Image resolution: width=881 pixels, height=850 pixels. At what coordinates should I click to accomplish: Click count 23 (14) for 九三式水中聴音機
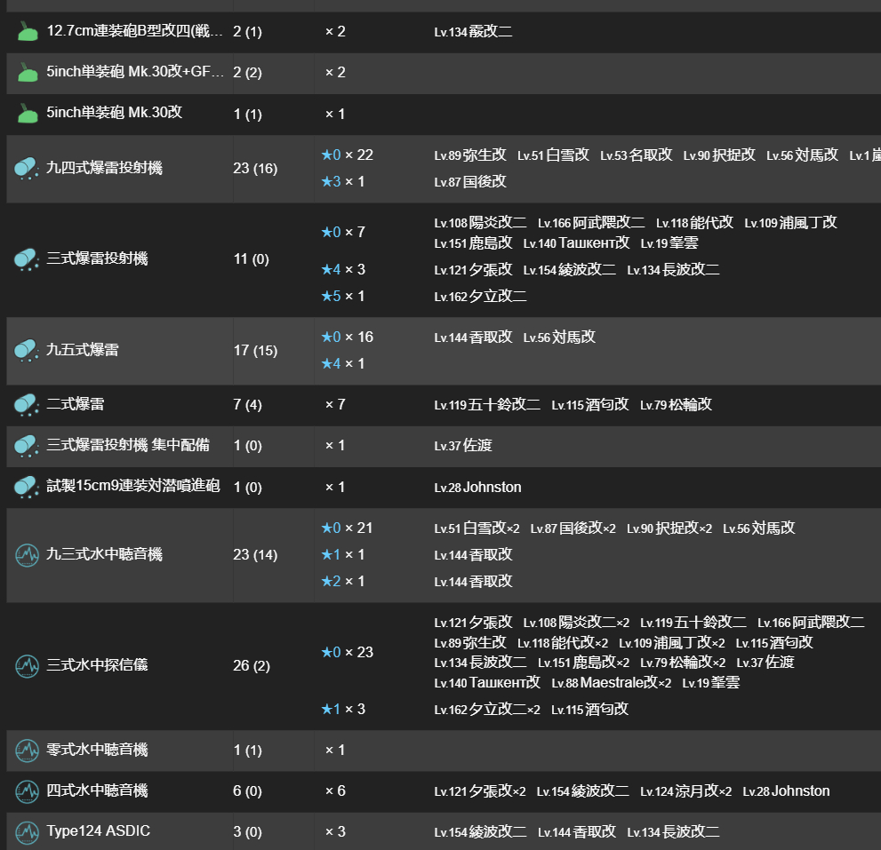tap(255, 555)
